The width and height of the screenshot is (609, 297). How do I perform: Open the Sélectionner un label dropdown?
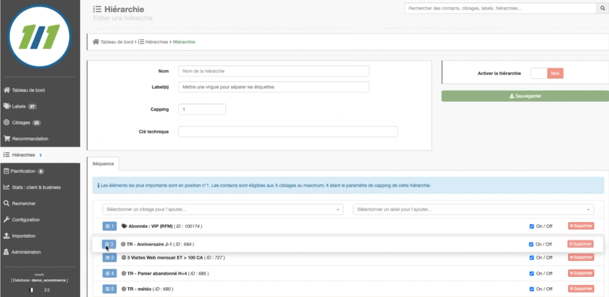click(x=473, y=209)
